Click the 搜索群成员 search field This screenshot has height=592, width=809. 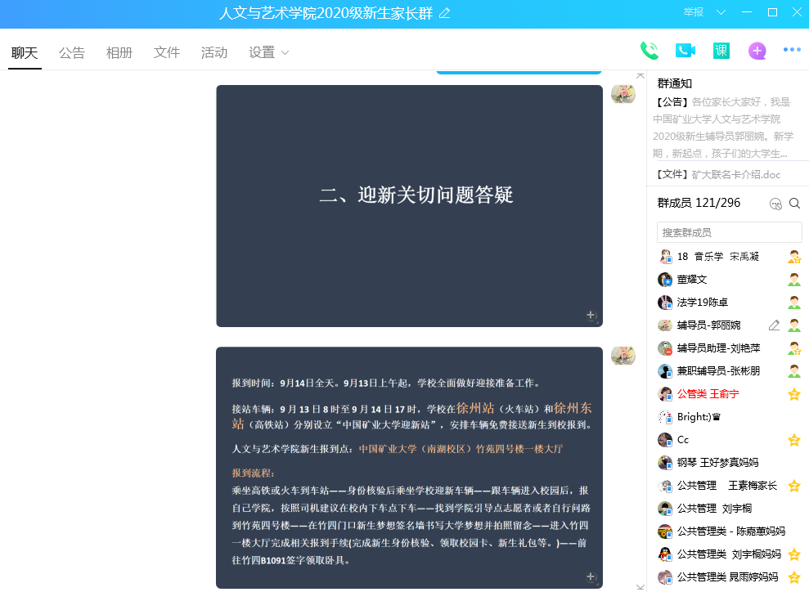(x=728, y=232)
